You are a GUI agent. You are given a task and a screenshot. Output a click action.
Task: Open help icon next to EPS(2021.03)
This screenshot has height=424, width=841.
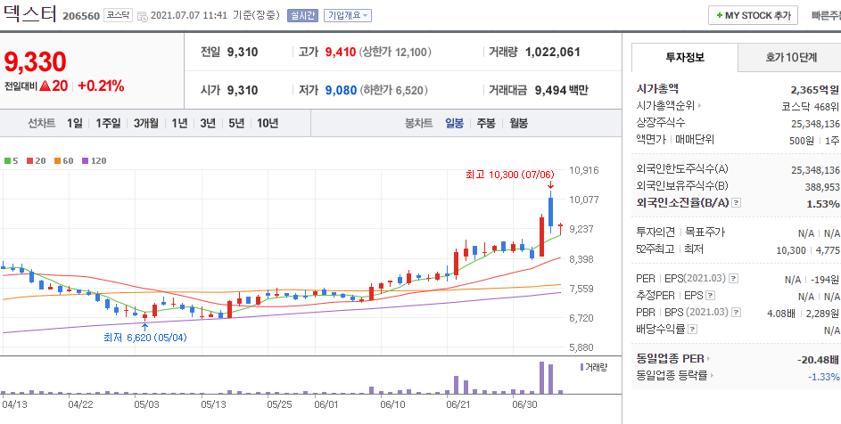pos(734,279)
